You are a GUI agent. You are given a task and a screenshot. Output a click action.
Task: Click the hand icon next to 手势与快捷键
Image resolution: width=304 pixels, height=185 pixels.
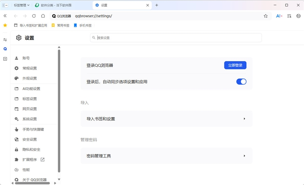click(x=16, y=129)
